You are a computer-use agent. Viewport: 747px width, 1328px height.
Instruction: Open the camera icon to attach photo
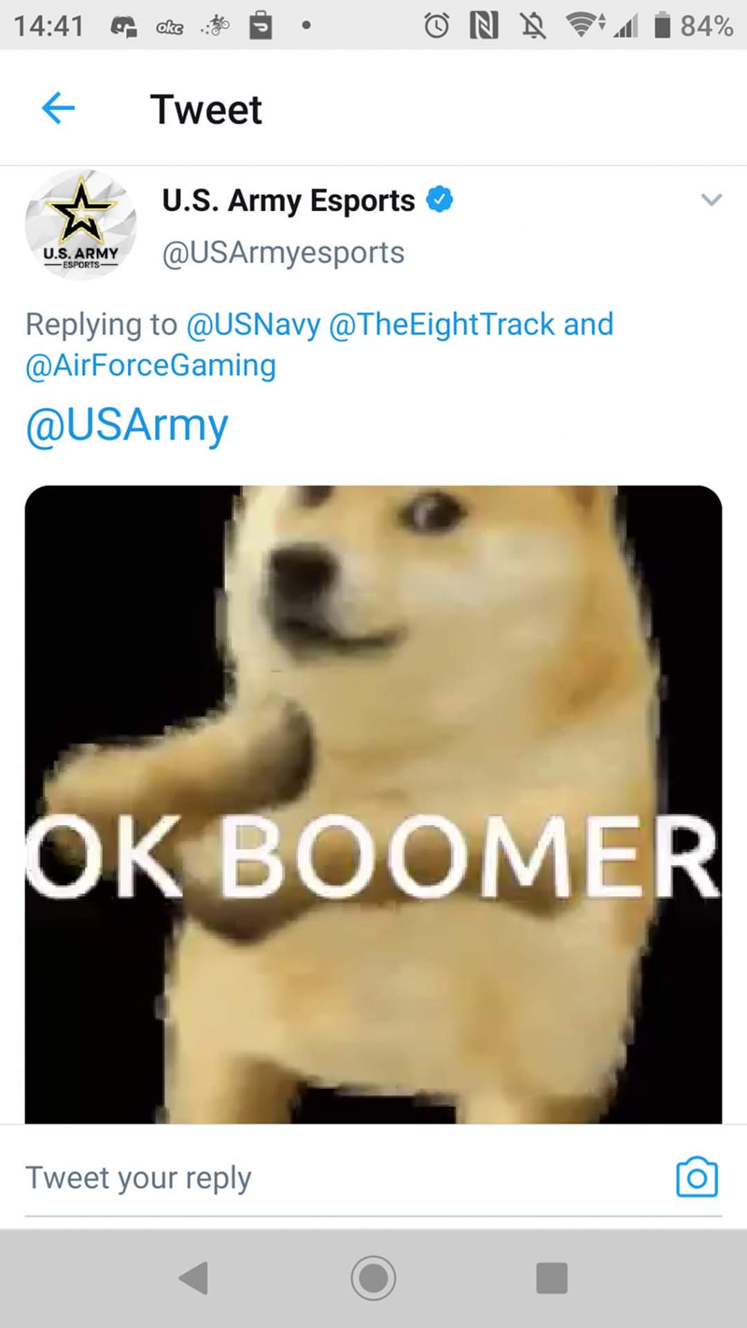(697, 1177)
